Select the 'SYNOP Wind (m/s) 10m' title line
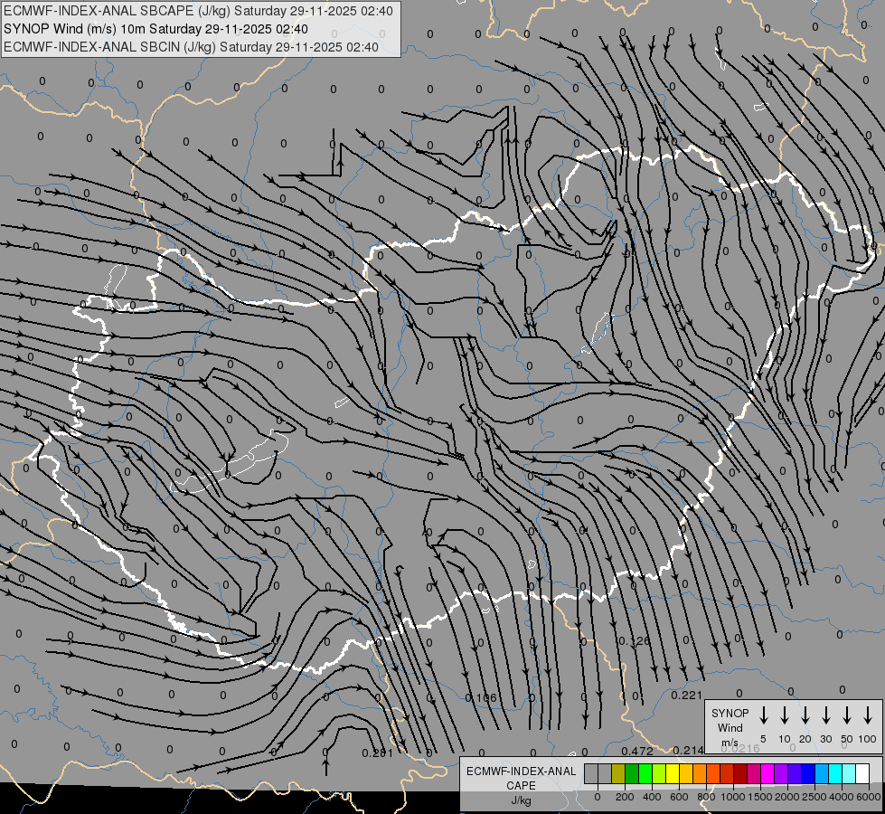 coord(155,29)
